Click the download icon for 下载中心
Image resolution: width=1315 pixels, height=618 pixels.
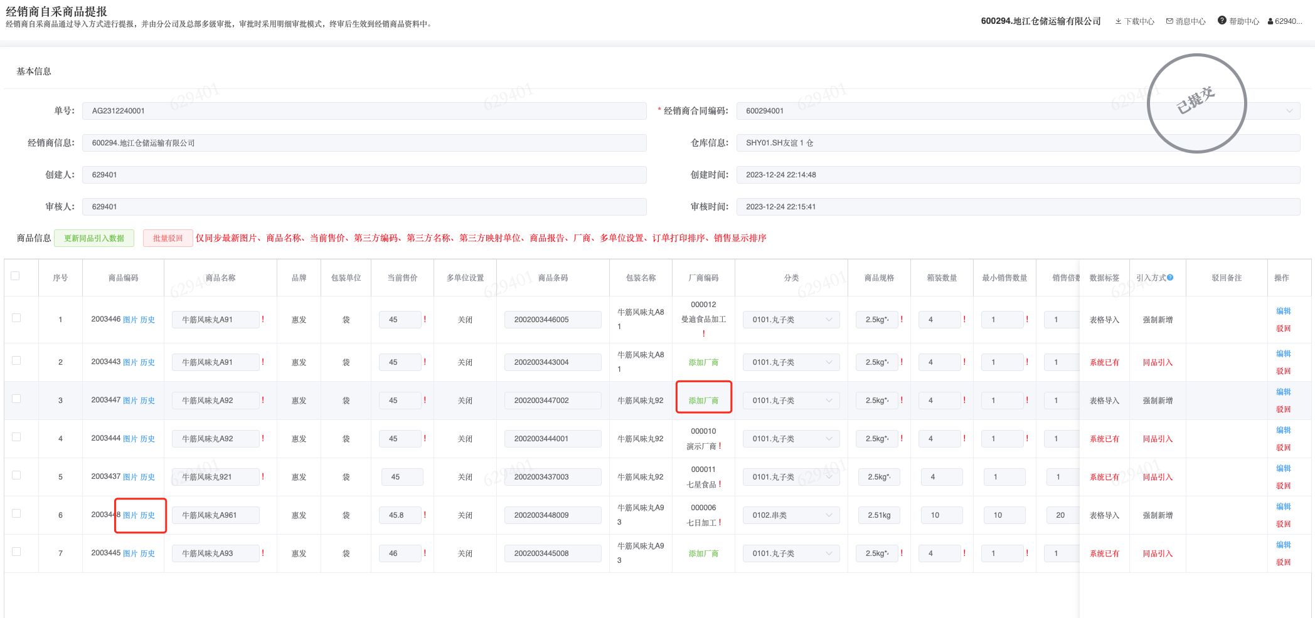point(1118,21)
